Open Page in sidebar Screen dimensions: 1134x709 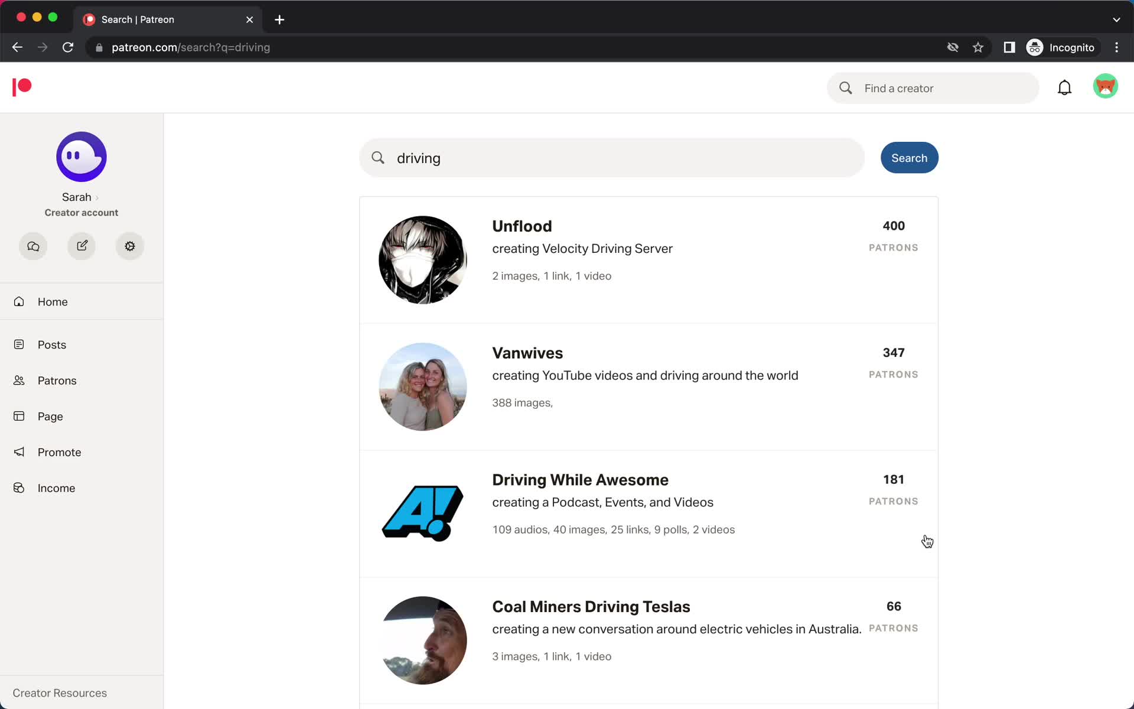click(x=82, y=416)
